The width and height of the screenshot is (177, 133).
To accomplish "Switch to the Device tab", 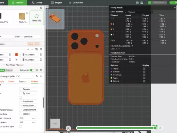I will [37, 3].
